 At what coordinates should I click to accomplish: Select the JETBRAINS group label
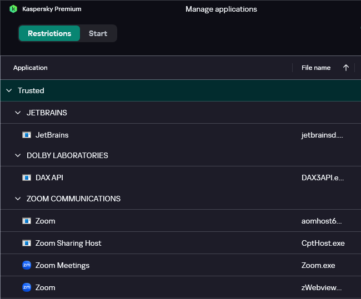click(x=47, y=113)
